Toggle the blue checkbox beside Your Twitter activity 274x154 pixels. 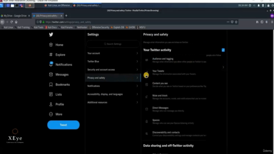(223, 50)
